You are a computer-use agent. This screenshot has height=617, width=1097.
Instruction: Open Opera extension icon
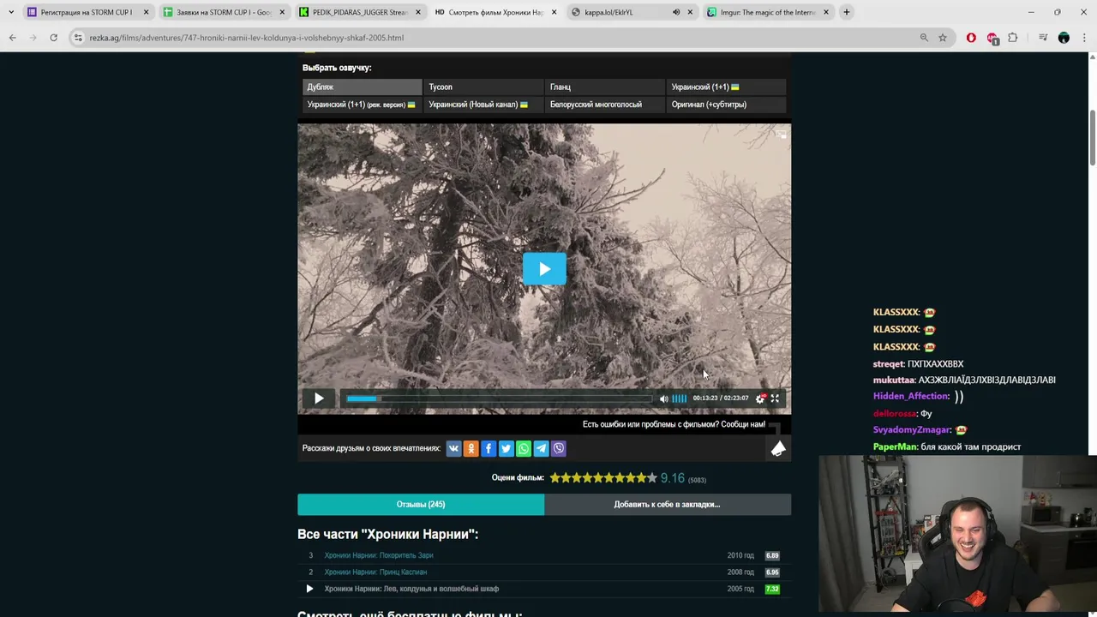point(971,38)
